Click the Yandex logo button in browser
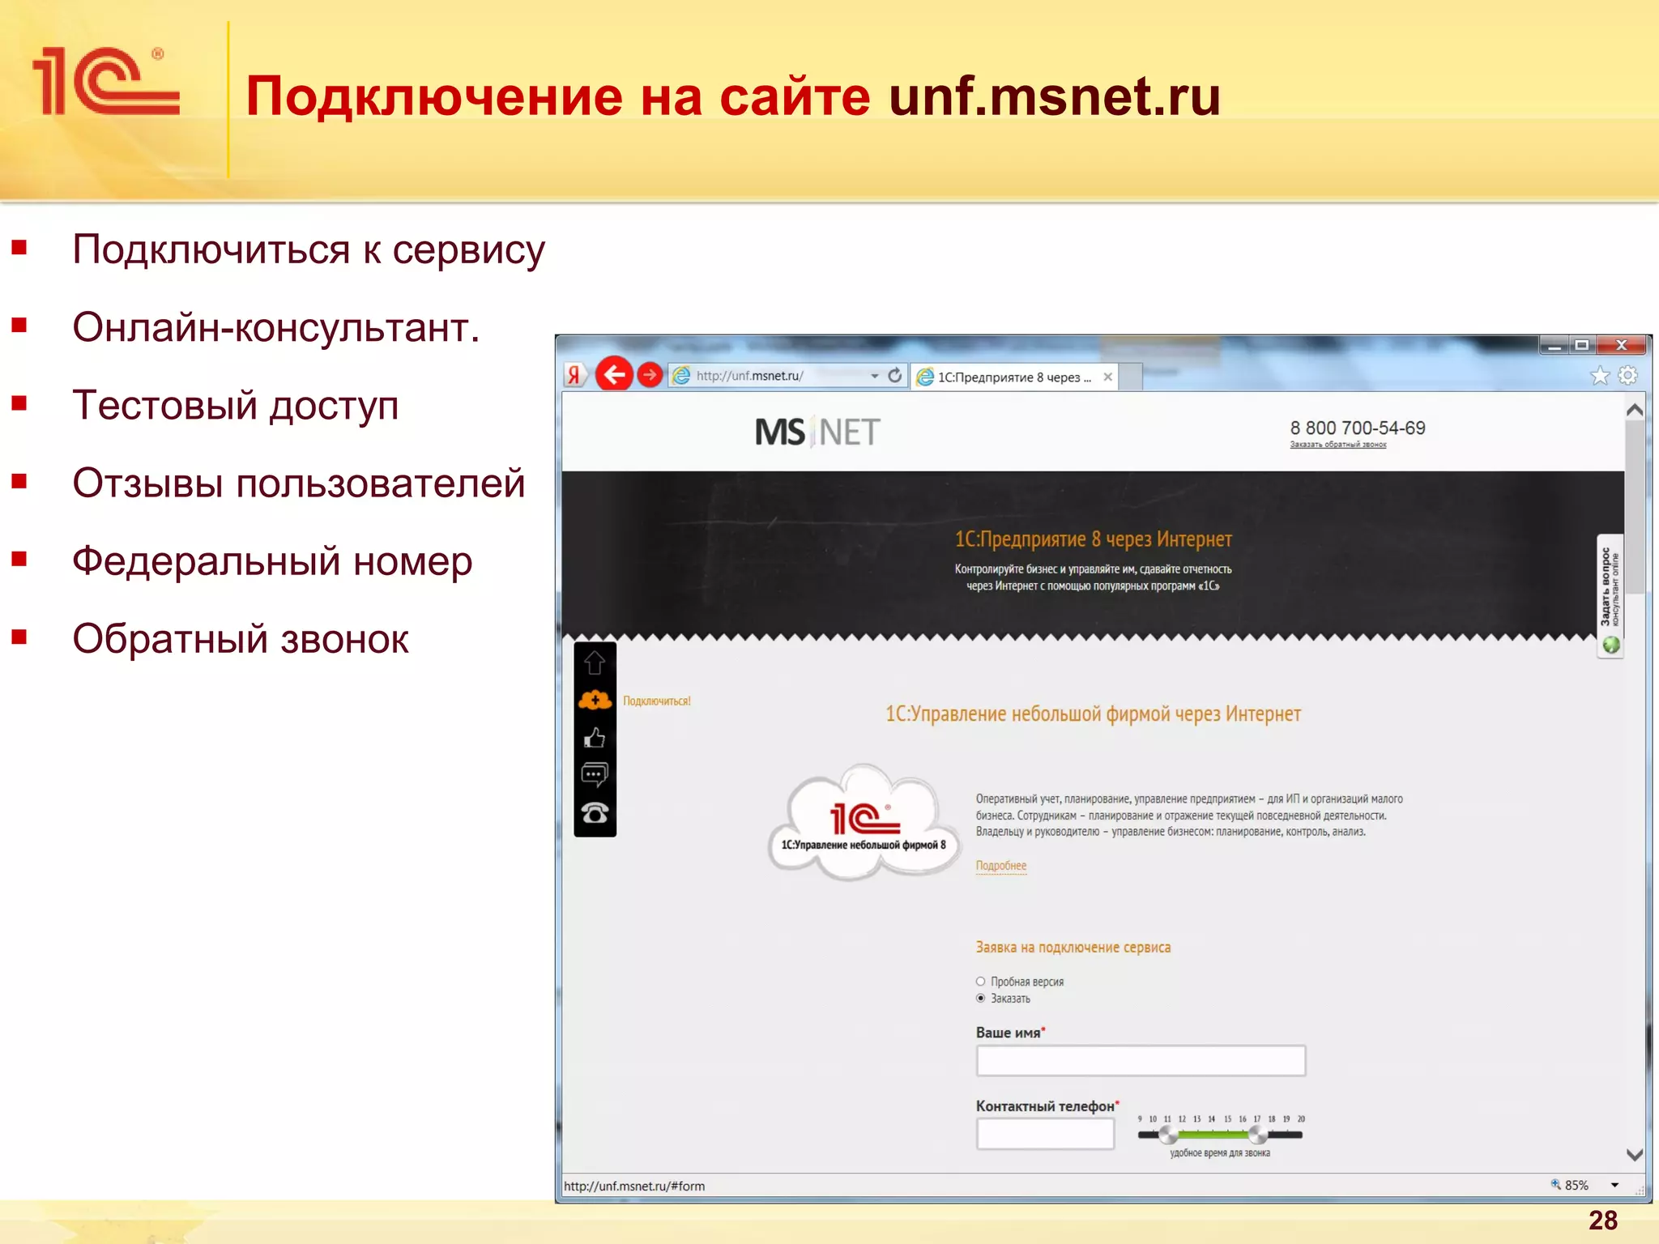Image resolution: width=1659 pixels, height=1244 pixels. pyautogui.click(x=574, y=375)
